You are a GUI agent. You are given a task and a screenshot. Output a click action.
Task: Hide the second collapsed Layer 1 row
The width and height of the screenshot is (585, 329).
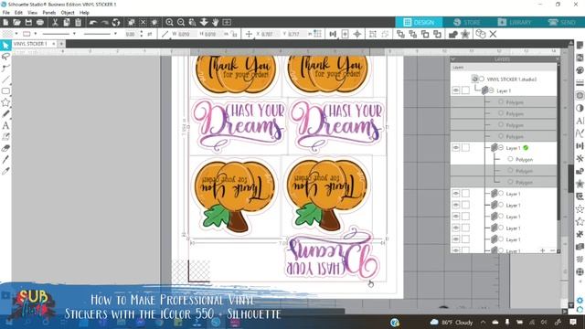pyautogui.click(x=456, y=205)
